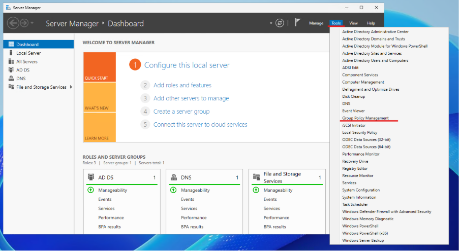Click the refresh icon in header

[280, 23]
